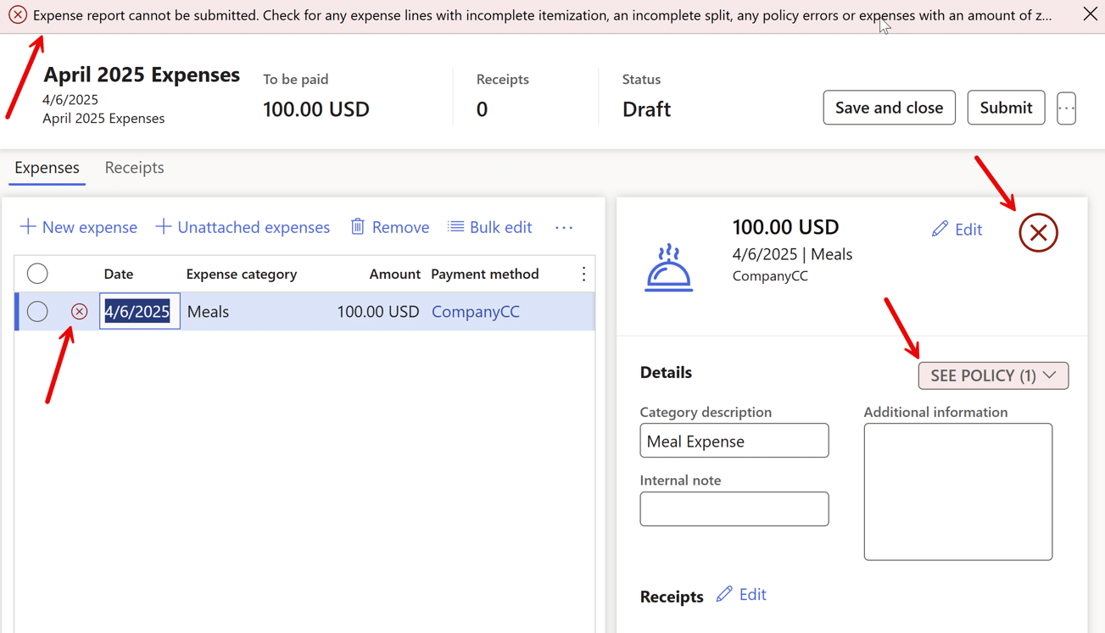
Task: Click the red error icon in banner
Action: point(17,15)
